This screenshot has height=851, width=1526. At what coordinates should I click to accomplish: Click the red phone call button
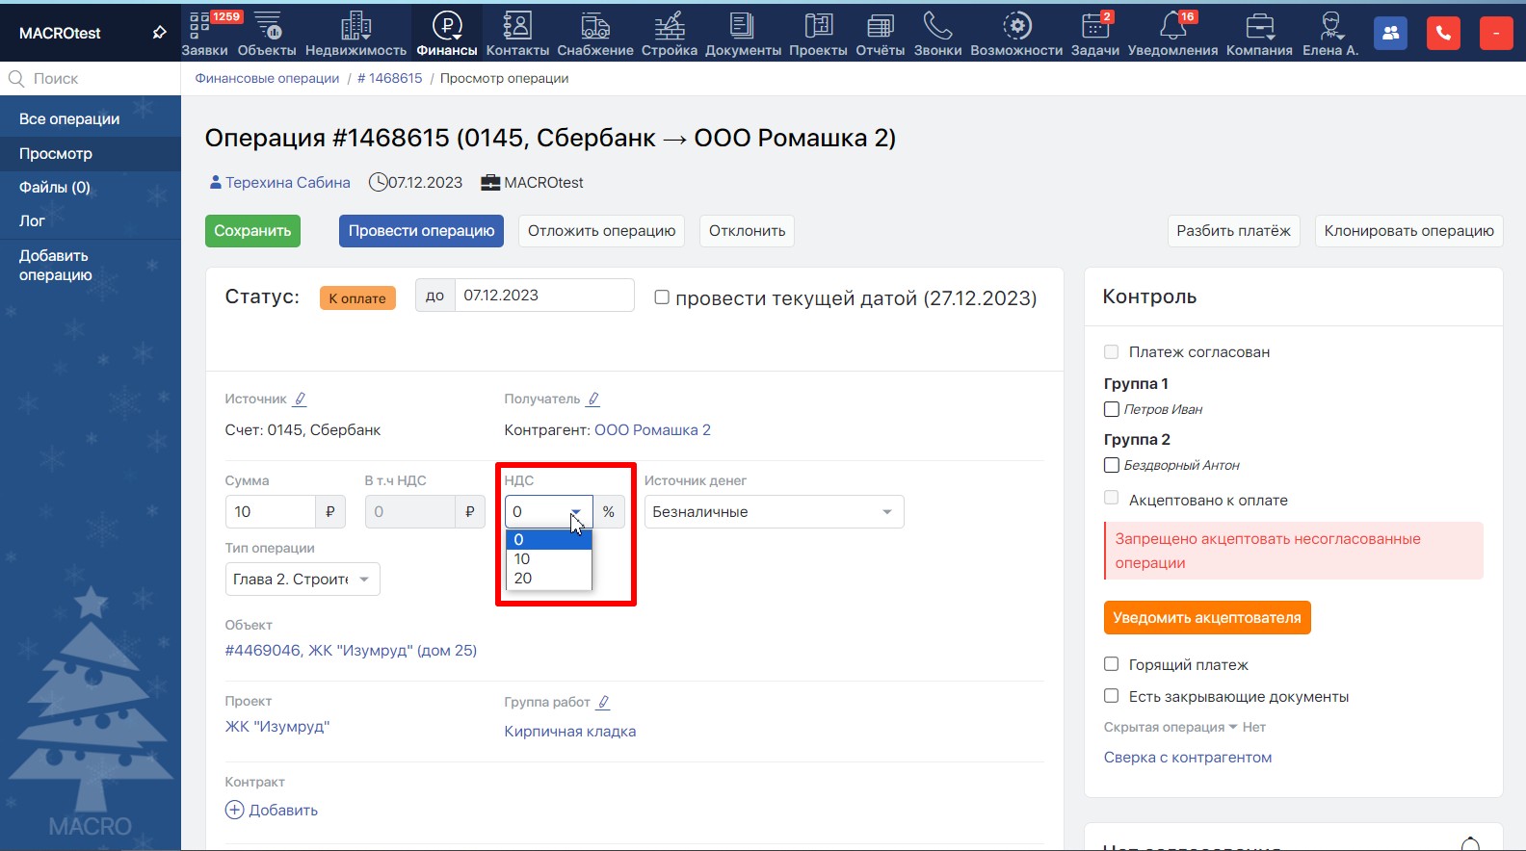pyautogui.click(x=1443, y=33)
